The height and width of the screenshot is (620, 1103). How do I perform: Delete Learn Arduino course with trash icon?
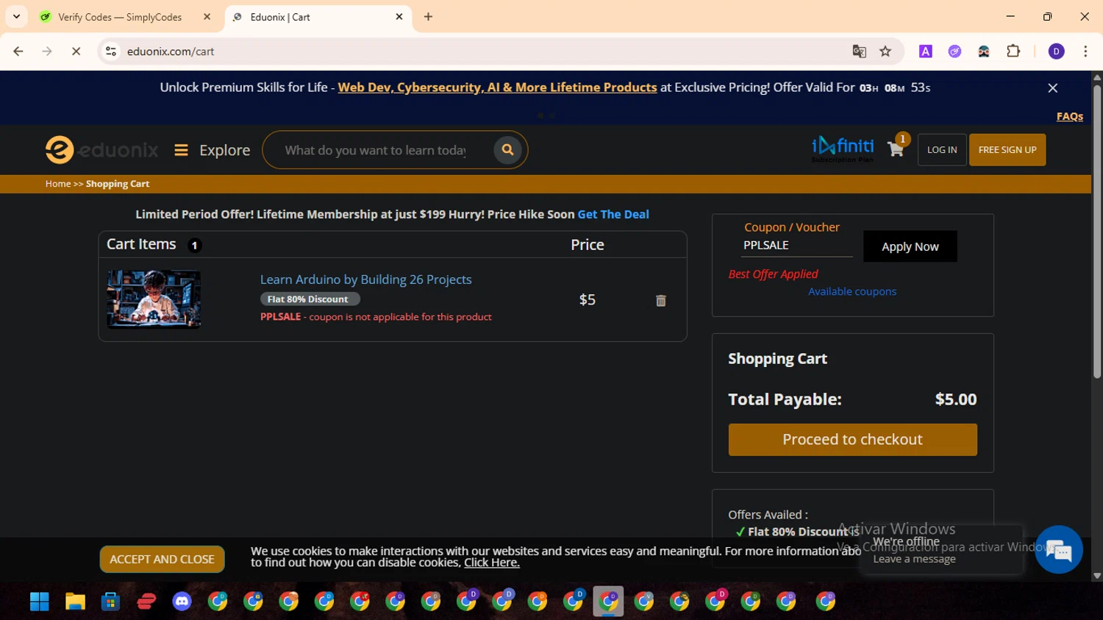click(661, 300)
